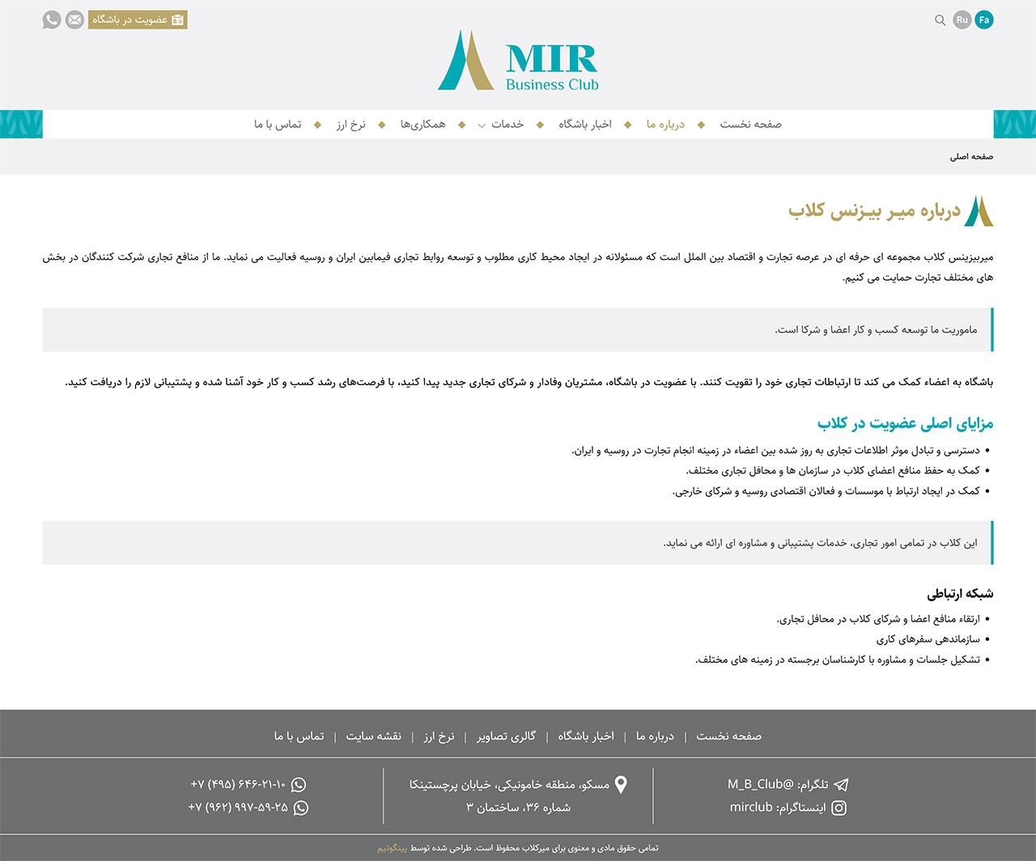The height and width of the screenshot is (861, 1036).
Task: Expand the خدمات dropdown menu
Action: tap(501, 124)
